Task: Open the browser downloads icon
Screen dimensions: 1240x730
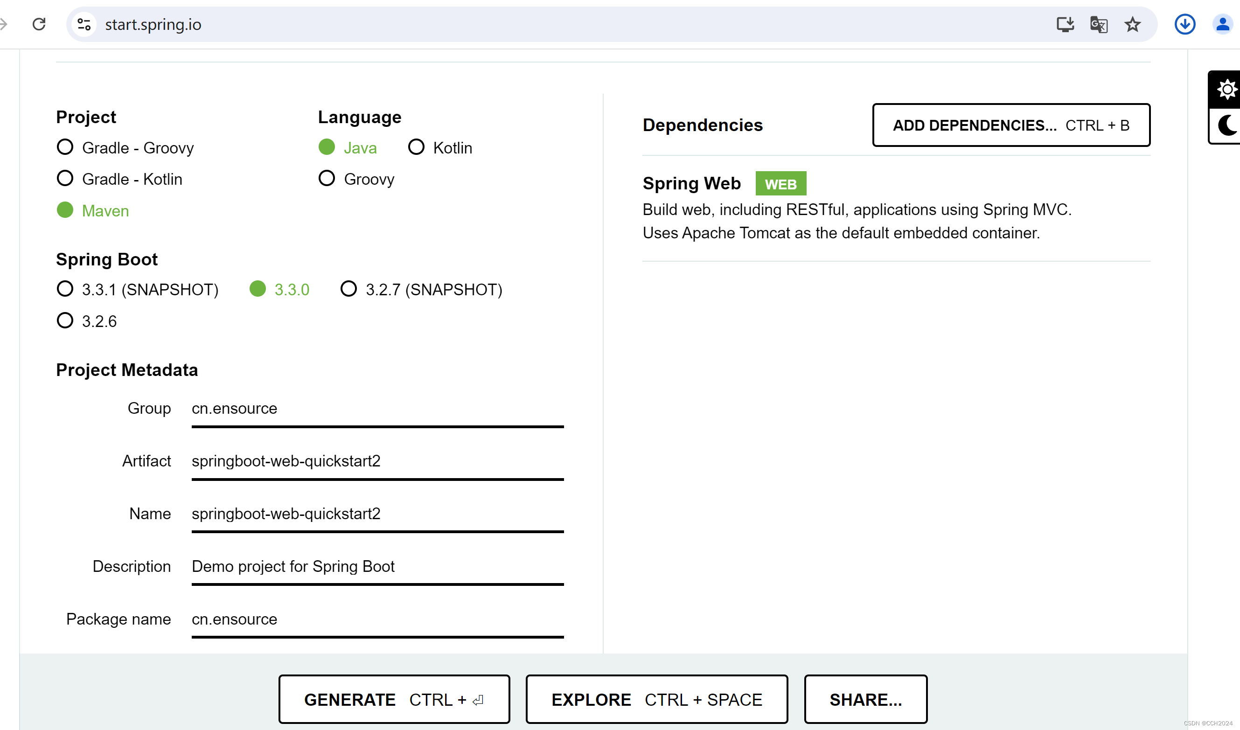Action: coord(1184,24)
